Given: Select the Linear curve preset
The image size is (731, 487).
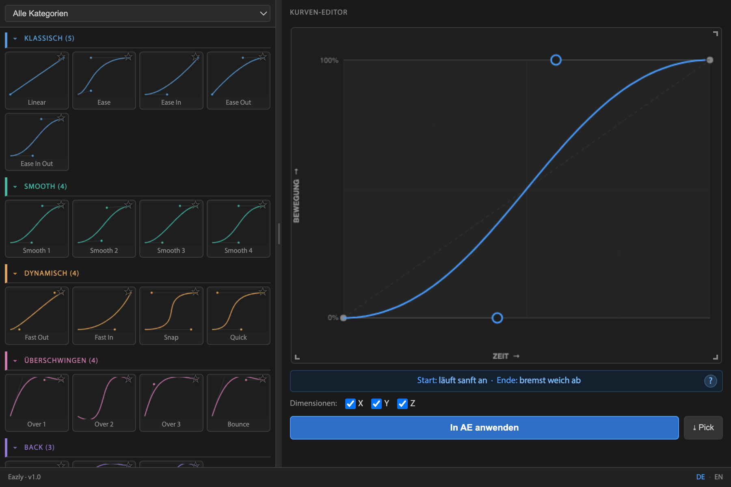Looking at the screenshot, I should 37,80.
